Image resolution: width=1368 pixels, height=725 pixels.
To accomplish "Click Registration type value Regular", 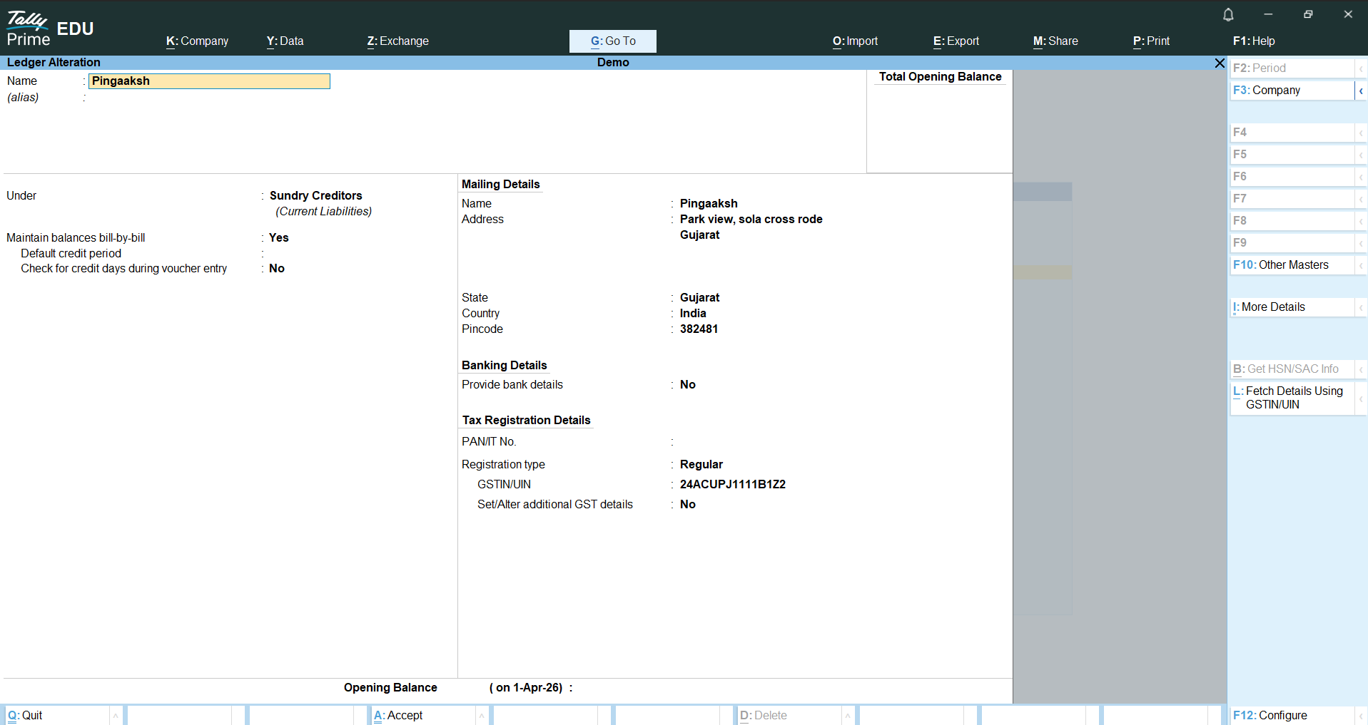I will (x=701, y=464).
